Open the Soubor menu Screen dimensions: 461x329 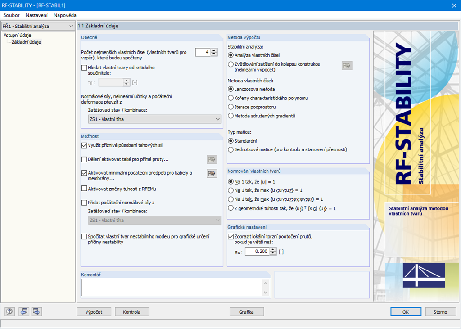point(11,15)
